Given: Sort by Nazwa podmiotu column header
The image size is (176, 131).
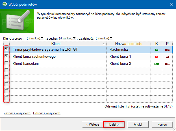Looking at the screenshot, I should pyautogui.click(x=129, y=44).
